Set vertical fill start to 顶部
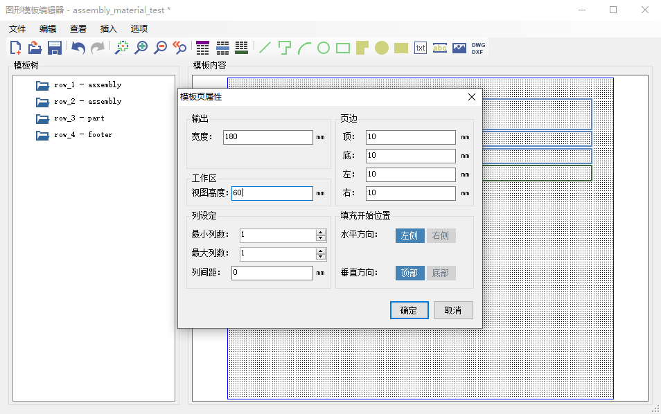The width and height of the screenshot is (661, 414). pos(409,273)
